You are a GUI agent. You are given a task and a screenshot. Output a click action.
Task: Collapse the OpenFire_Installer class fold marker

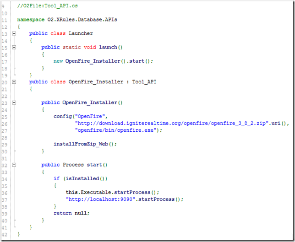coord(14,82)
